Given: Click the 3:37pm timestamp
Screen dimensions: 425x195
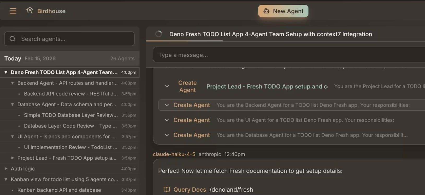Looking at the screenshot, I should click(129, 179).
